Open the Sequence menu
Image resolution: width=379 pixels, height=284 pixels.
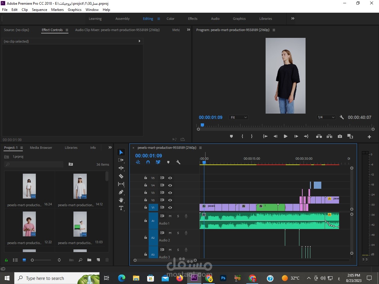[x=39, y=10]
